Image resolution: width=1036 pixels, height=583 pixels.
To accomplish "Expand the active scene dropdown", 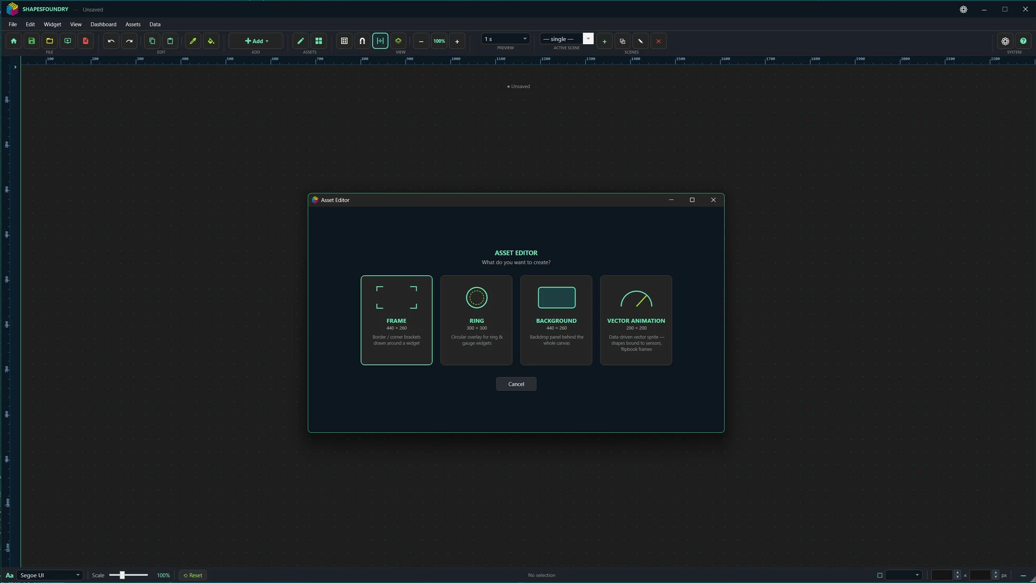I will point(588,39).
